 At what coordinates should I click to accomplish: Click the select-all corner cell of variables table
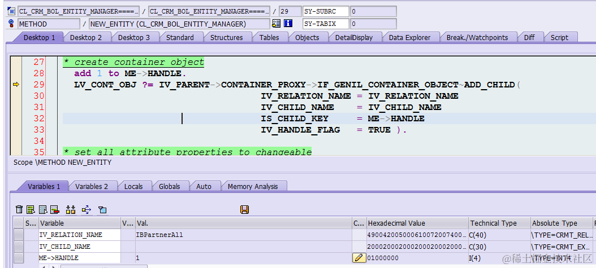[18, 223]
